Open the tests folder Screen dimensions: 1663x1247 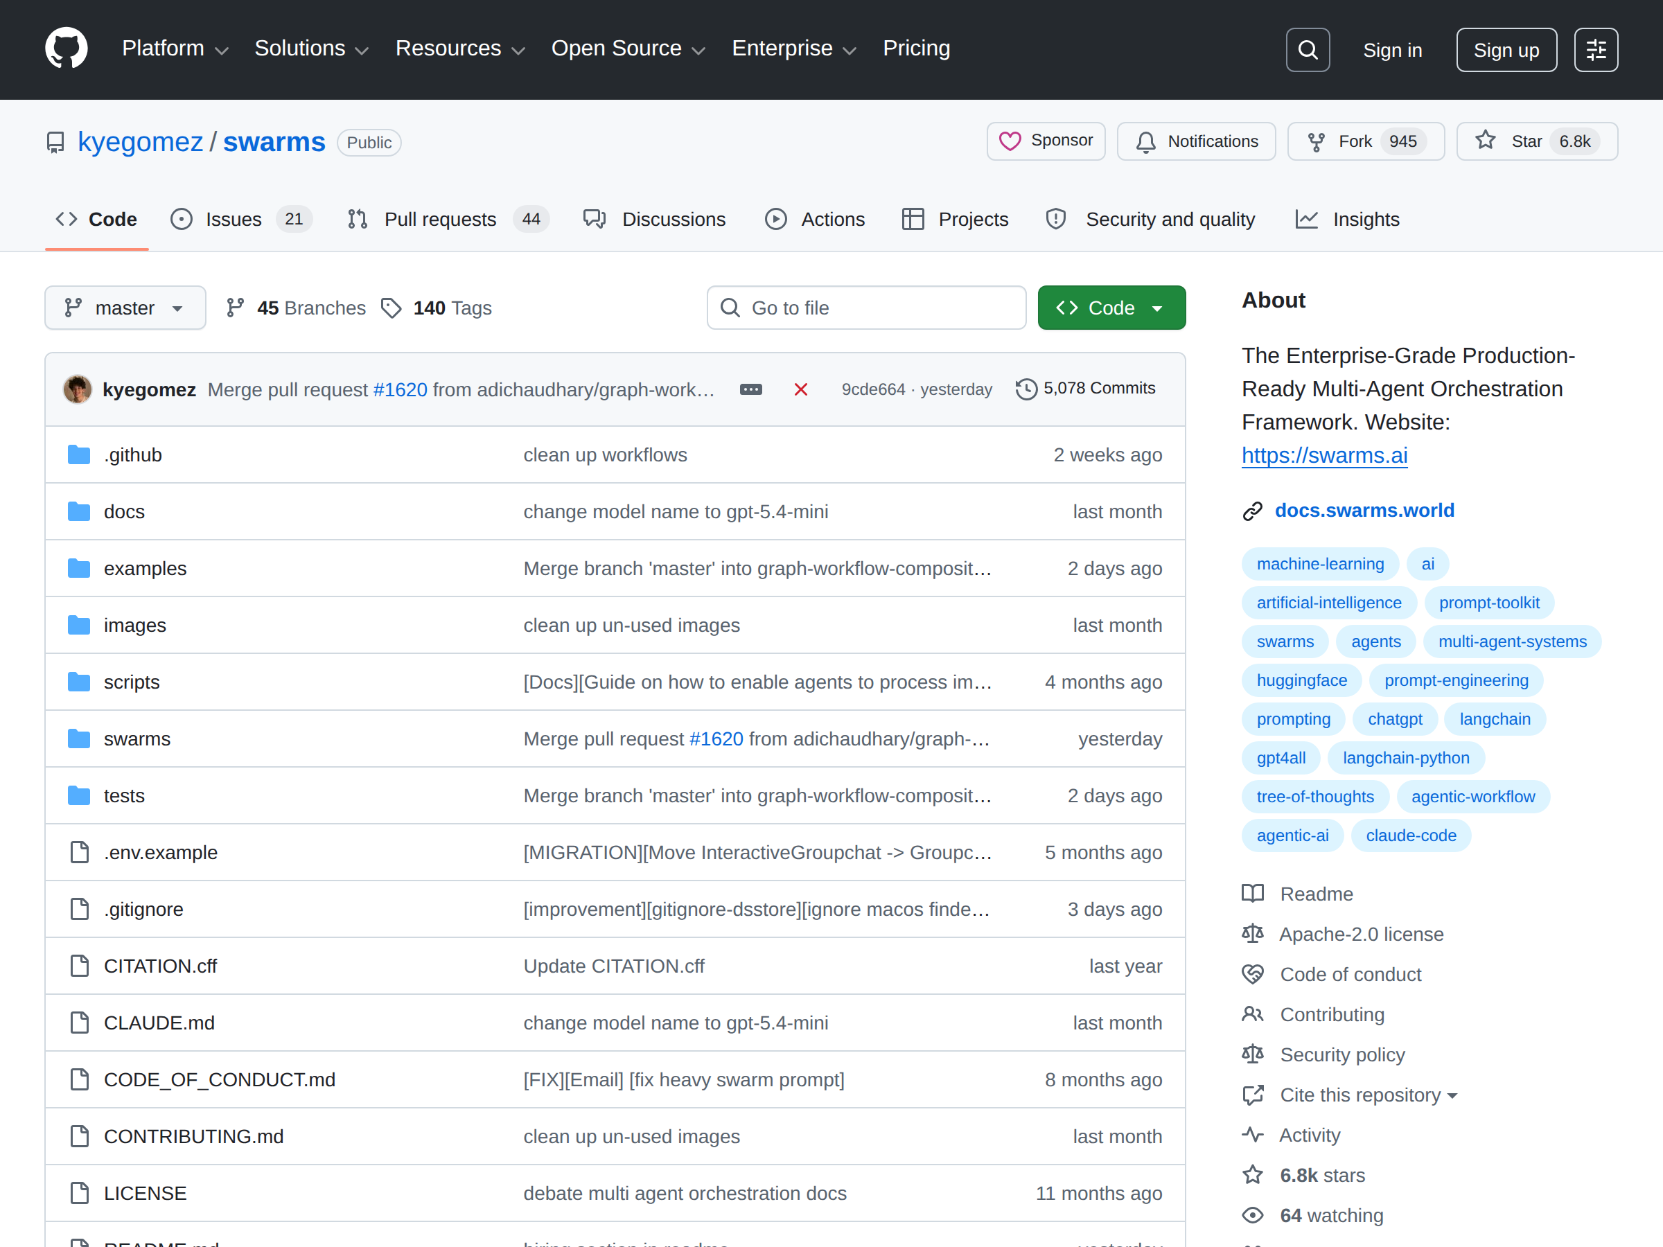pos(124,795)
